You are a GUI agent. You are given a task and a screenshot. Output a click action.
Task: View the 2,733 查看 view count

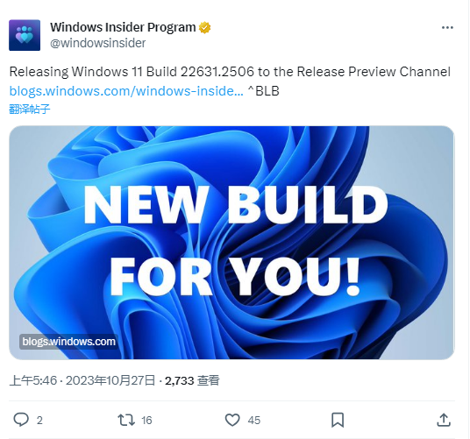(192, 380)
